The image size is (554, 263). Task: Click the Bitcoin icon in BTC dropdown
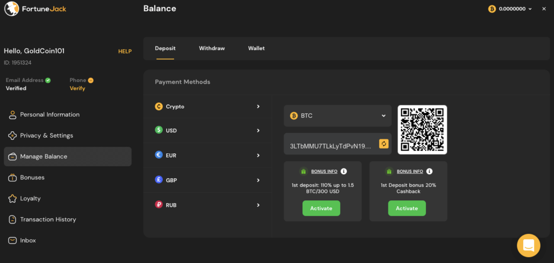[294, 116]
